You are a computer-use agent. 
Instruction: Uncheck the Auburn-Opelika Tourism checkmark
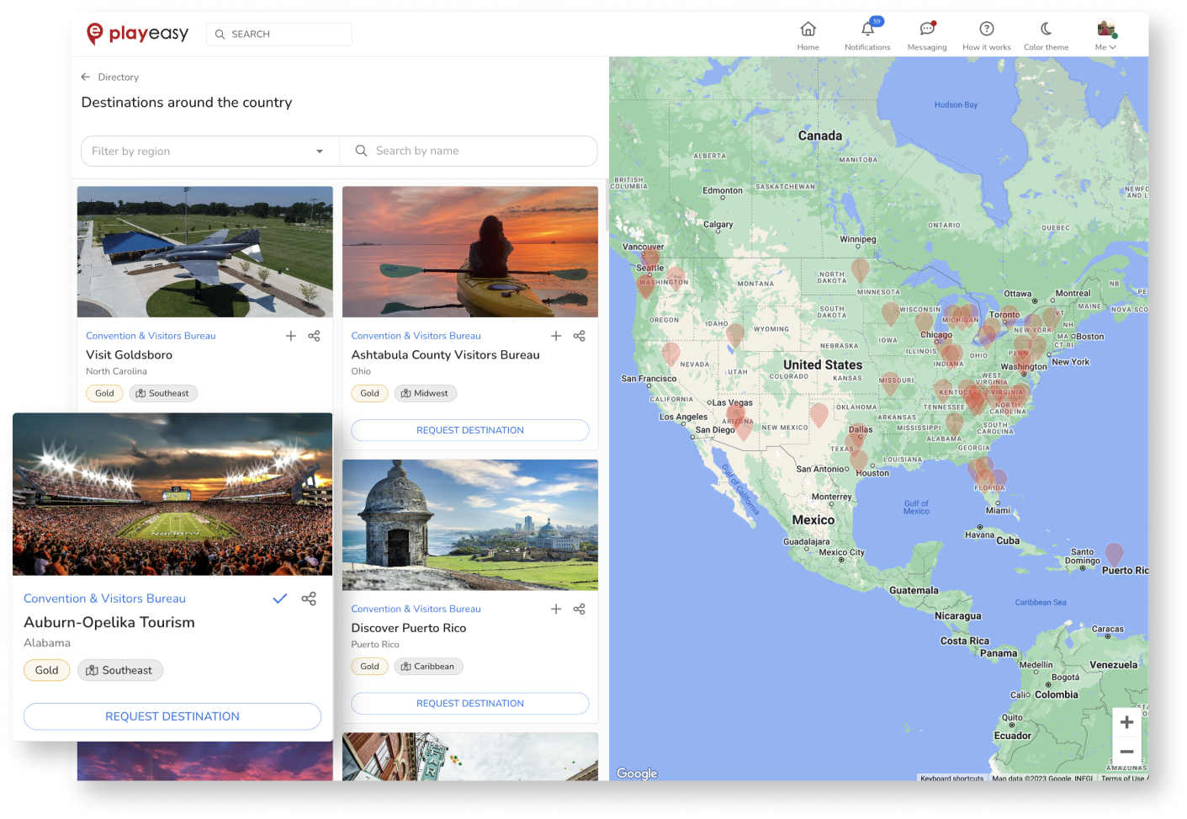click(279, 598)
